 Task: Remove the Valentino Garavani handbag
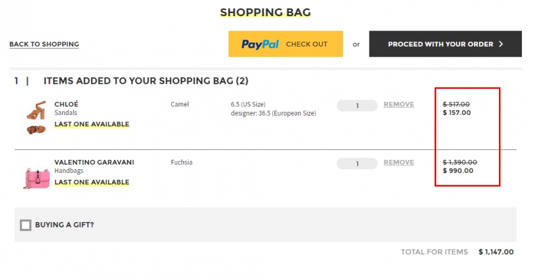(399, 162)
